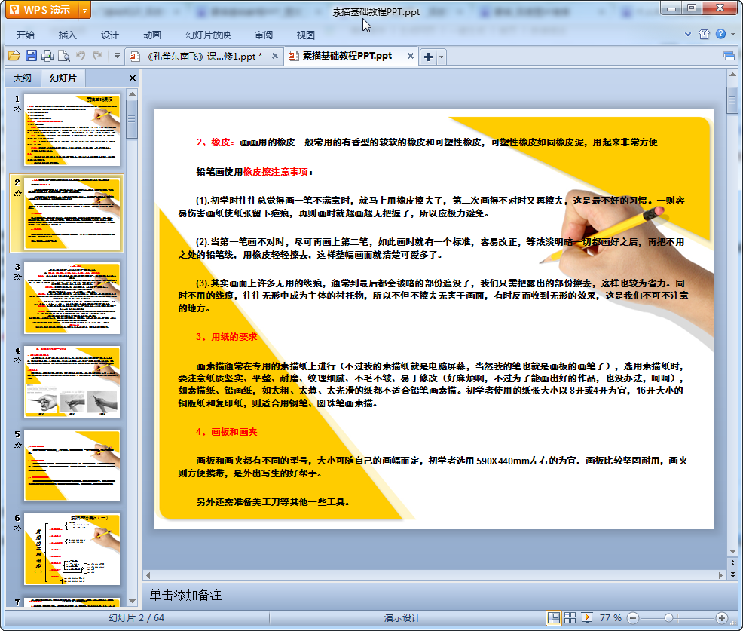The width and height of the screenshot is (743, 631).
Task: Click the skin shirt icon
Action: click(704, 34)
